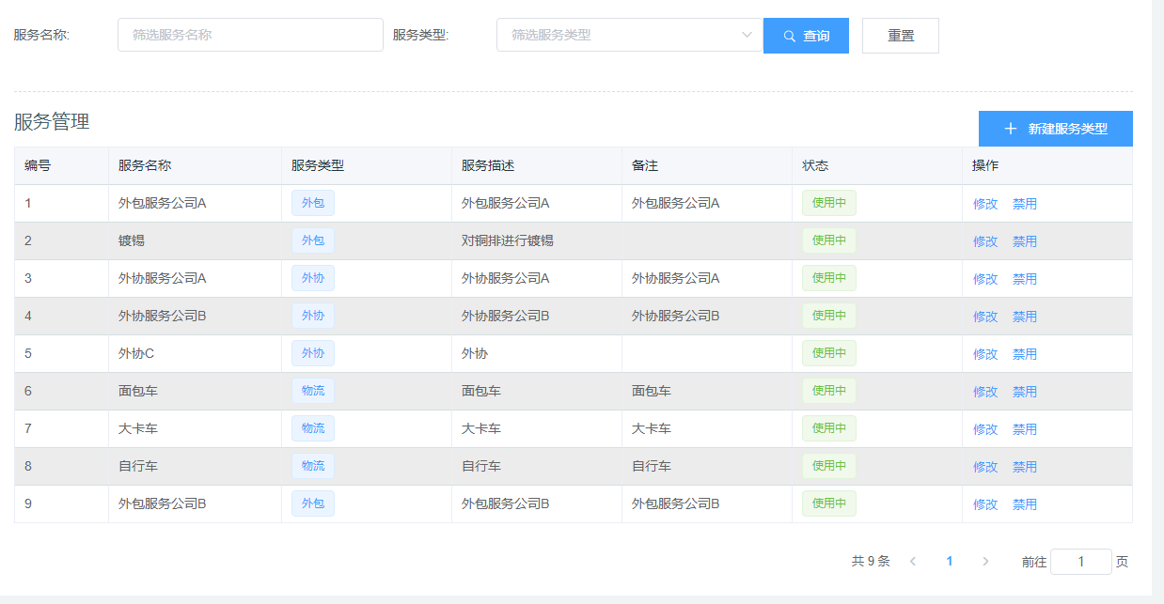Go to the next page arrow

(985, 561)
